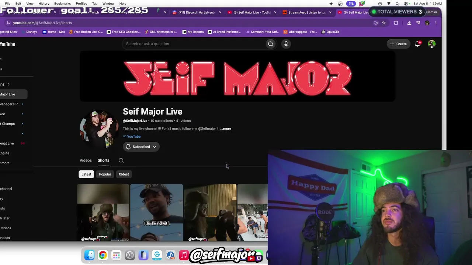472x265 pixels.
Task: Open the Disney+ bookmark
Action: pyautogui.click(x=29, y=32)
